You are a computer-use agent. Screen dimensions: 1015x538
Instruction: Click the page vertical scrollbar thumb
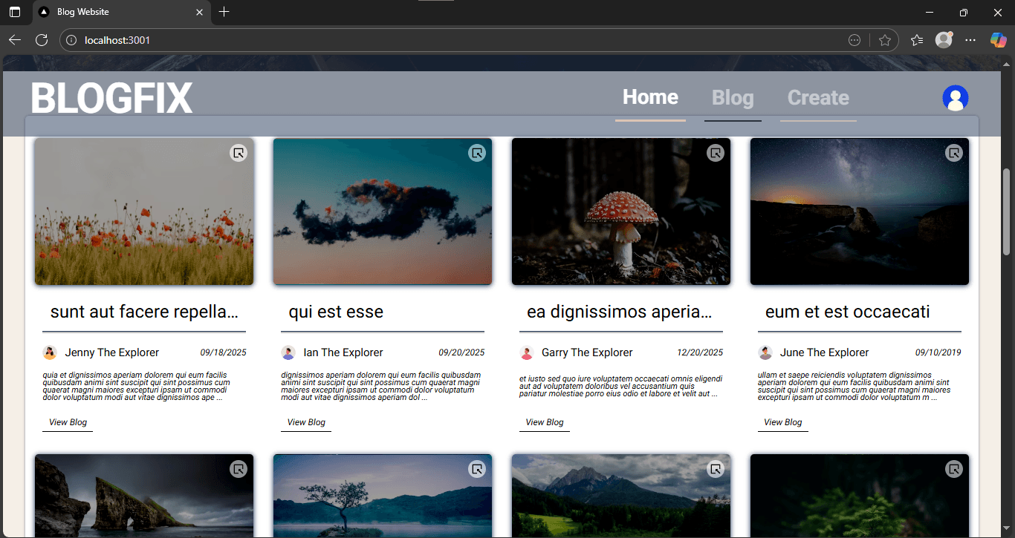click(1007, 211)
